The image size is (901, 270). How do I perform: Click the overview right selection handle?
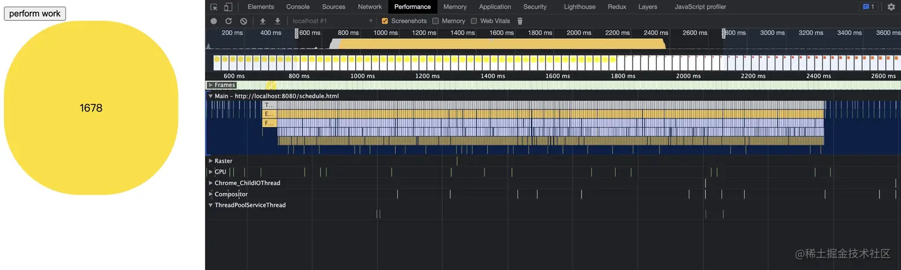[724, 33]
